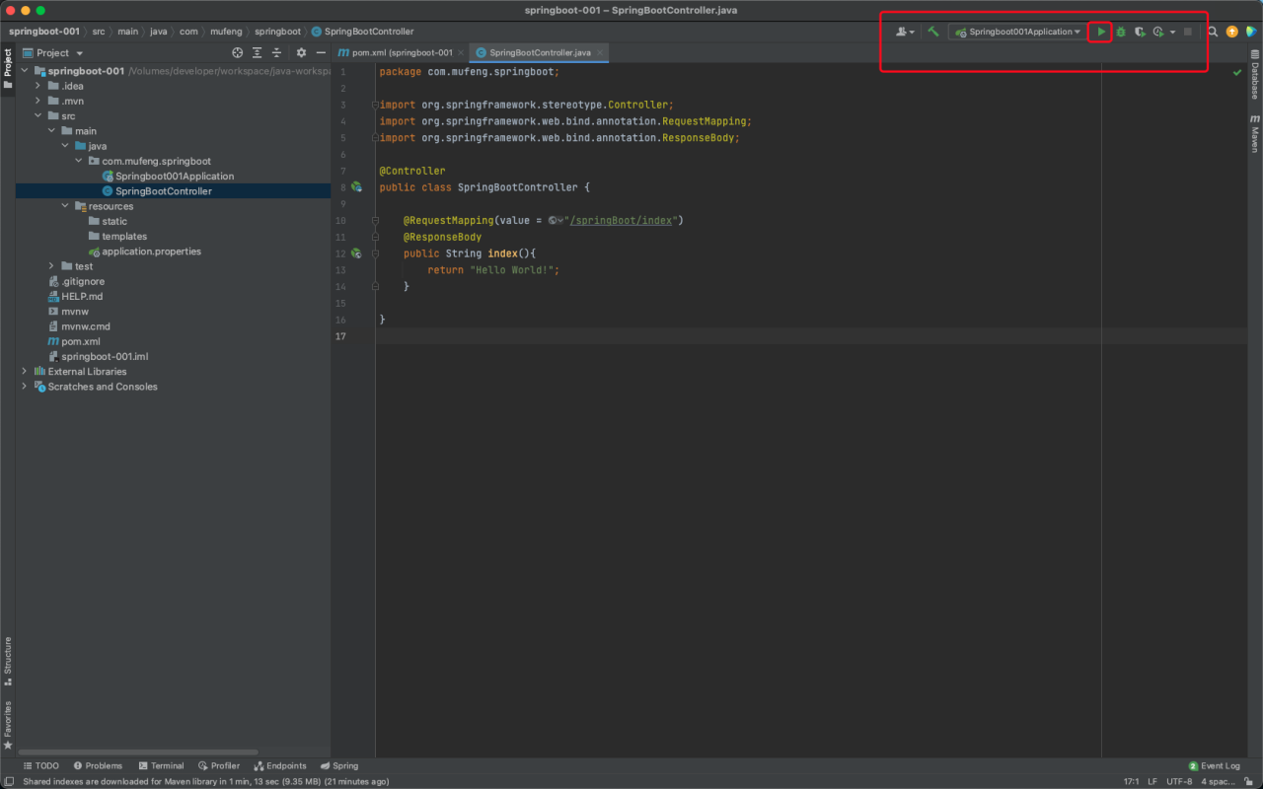Click the LF line separator indicator
Image resolution: width=1263 pixels, height=789 pixels.
click(x=1152, y=781)
